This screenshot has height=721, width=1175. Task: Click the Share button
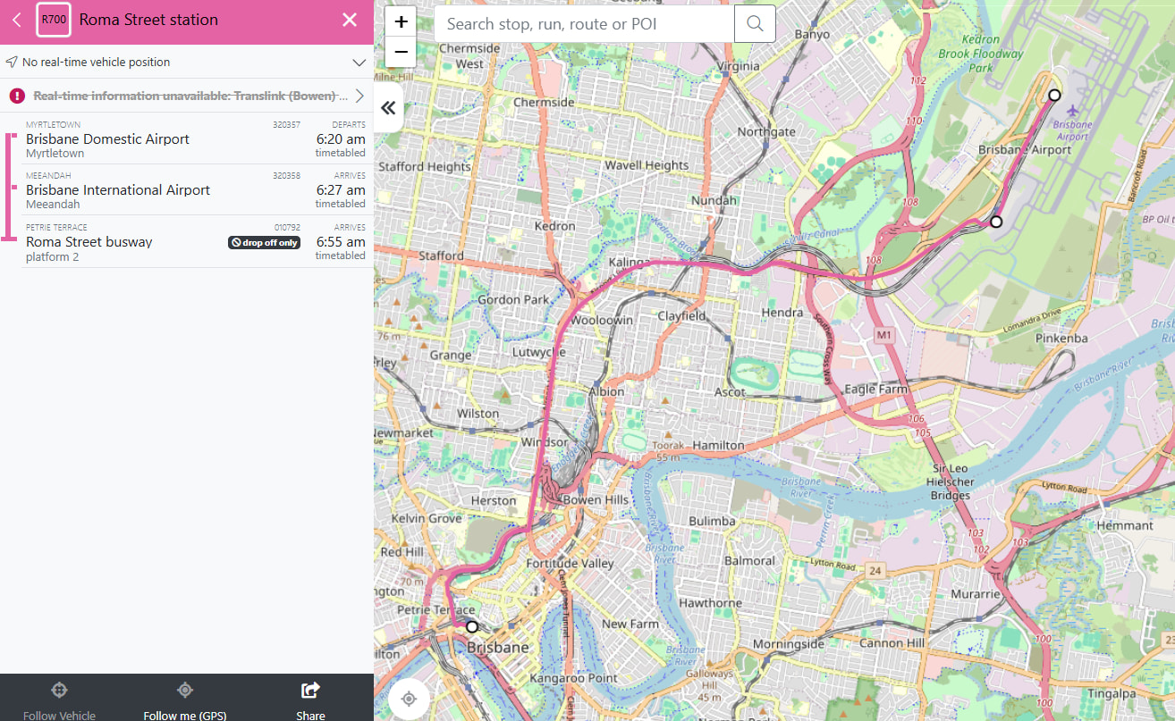[310, 700]
